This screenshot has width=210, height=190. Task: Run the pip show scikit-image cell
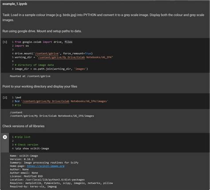coord(5,137)
